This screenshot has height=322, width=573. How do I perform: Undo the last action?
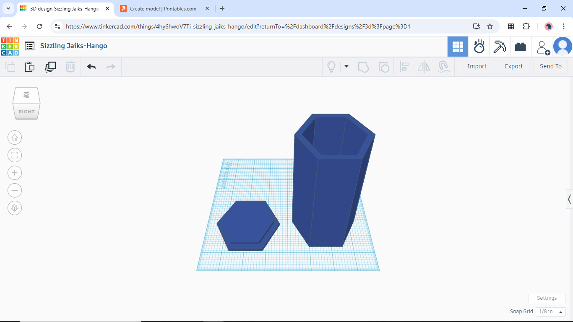tap(91, 67)
